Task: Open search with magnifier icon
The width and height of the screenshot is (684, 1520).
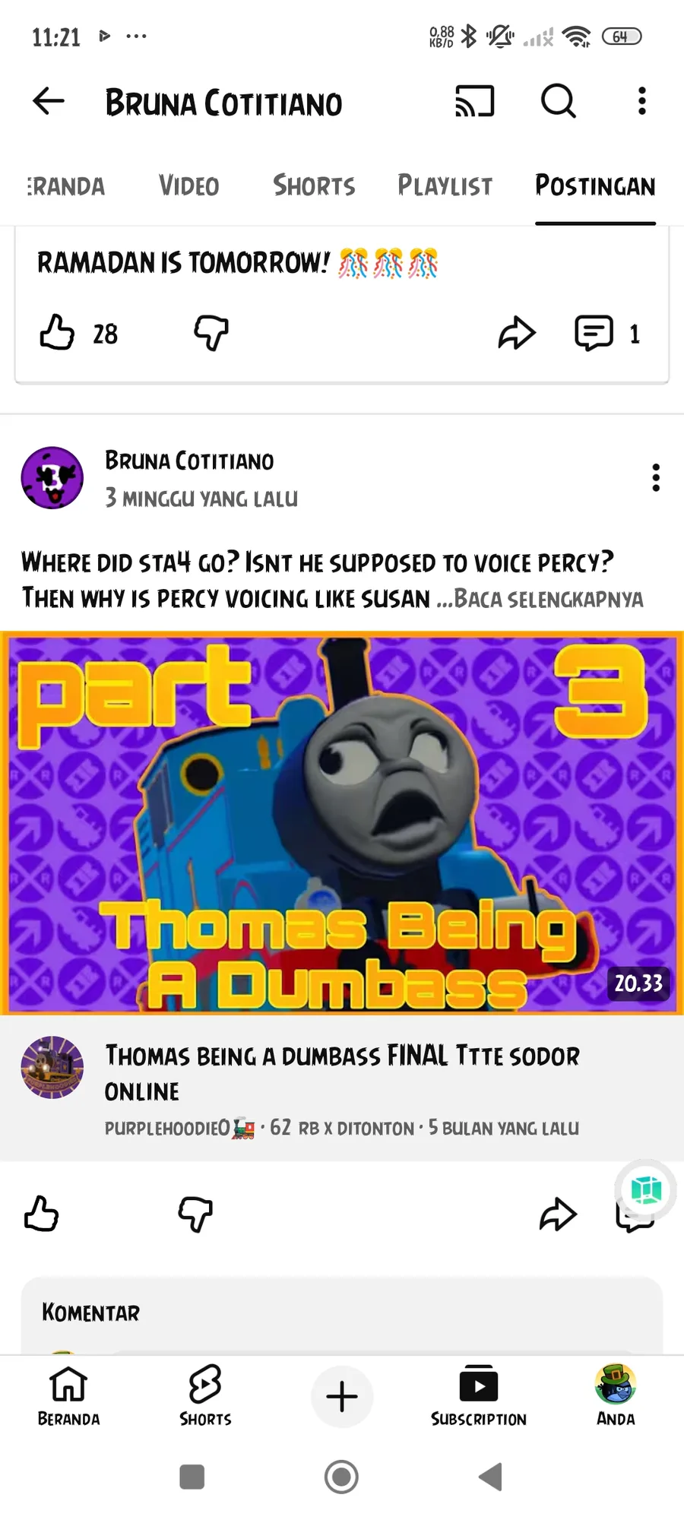Action: point(559,101)
